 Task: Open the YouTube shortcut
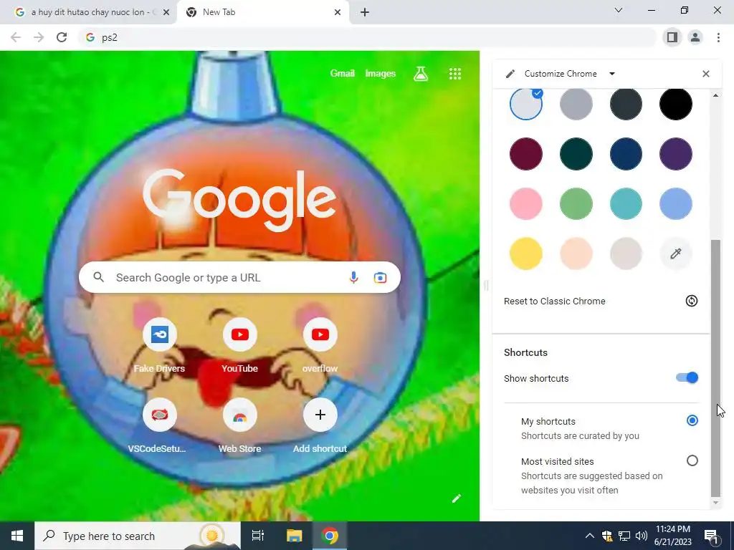tap(239, 334)
